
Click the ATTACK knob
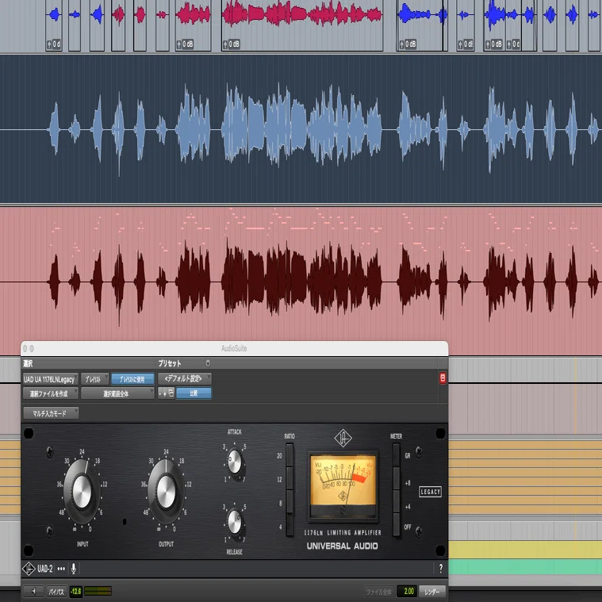pos(235,462)
